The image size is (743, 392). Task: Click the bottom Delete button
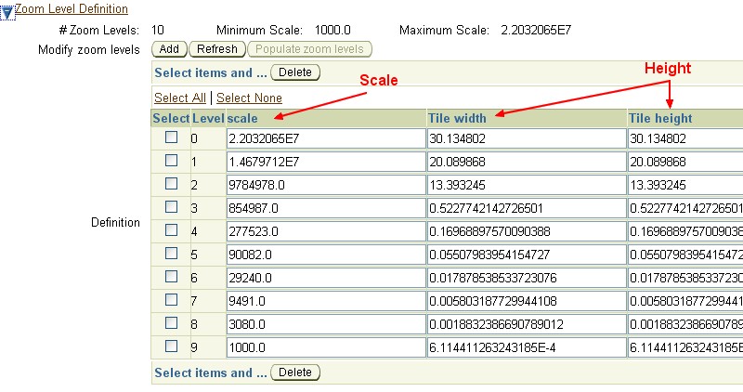pyautogui.click(x=294, y=372)
